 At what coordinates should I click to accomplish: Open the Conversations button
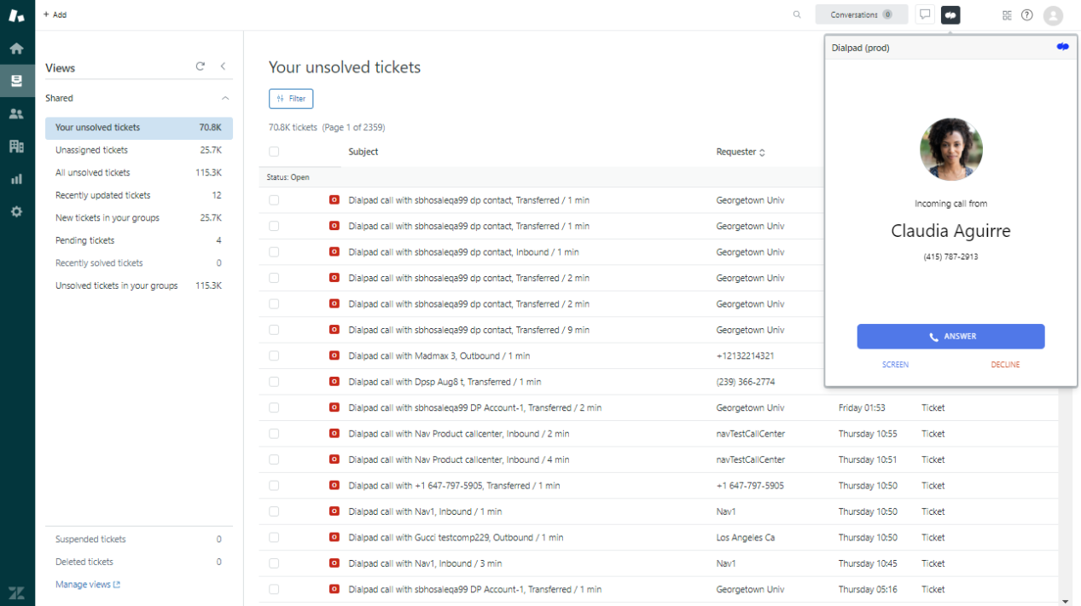[x=861, y=14]
